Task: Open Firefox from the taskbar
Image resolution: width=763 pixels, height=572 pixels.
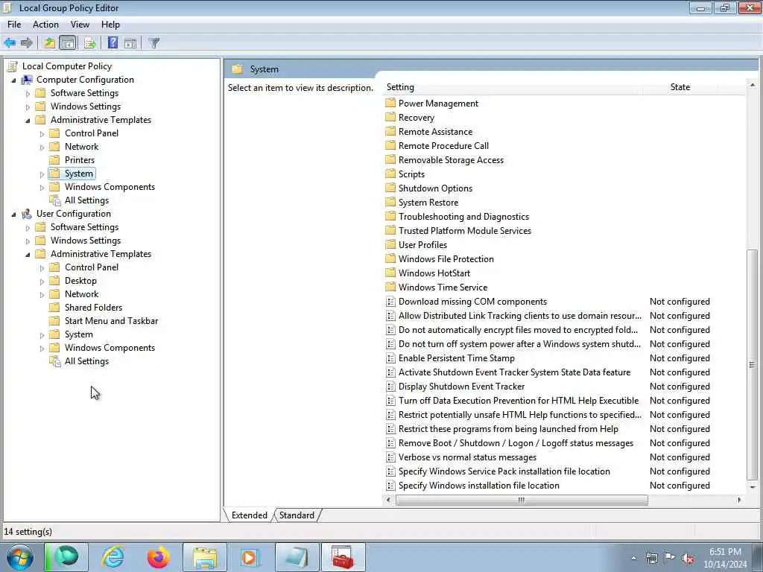Action: point(158,557)
